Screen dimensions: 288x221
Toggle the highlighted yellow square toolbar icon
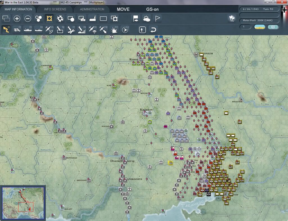[49, 19]
